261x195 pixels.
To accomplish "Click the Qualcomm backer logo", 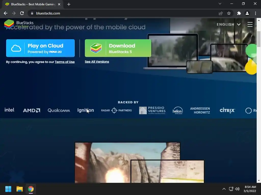I will pos(59,110).
